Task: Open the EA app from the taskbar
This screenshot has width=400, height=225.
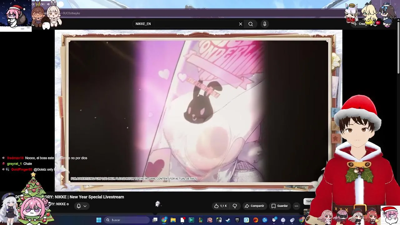Action: coord(256,220)
